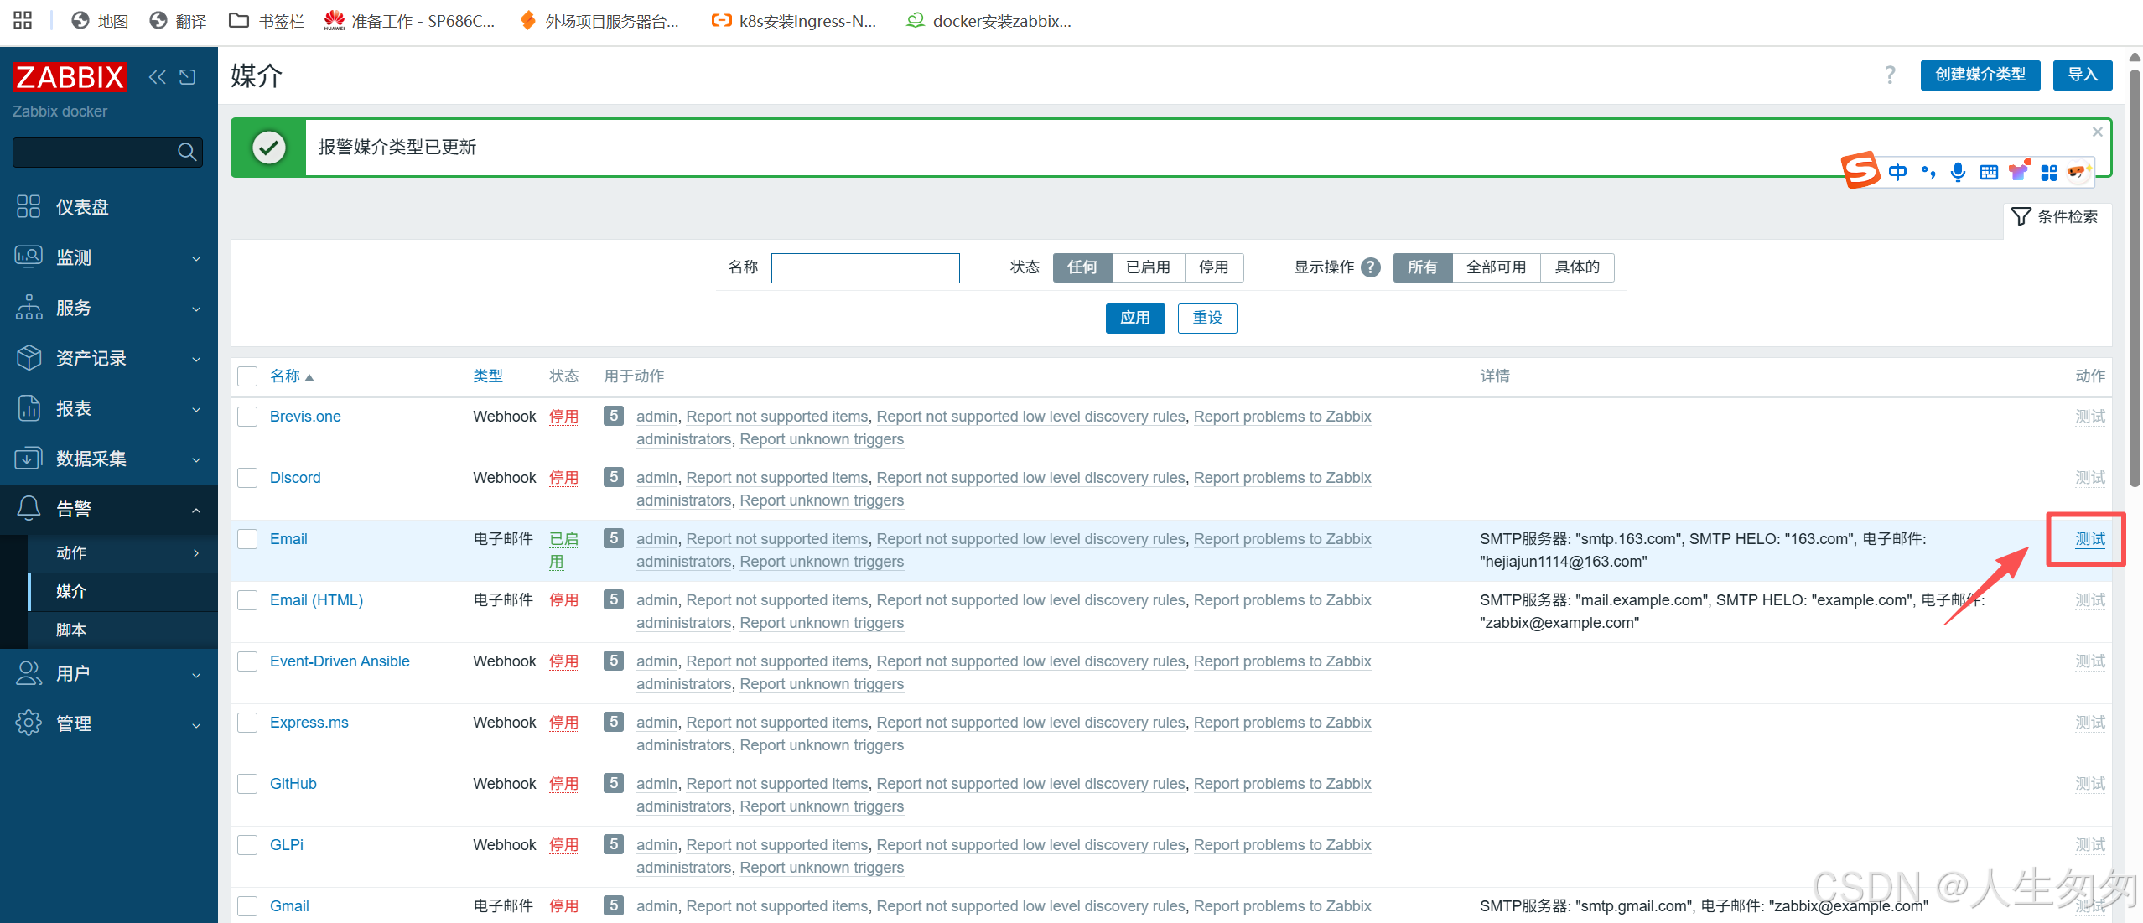Close the success message banner

[2097, 132]
